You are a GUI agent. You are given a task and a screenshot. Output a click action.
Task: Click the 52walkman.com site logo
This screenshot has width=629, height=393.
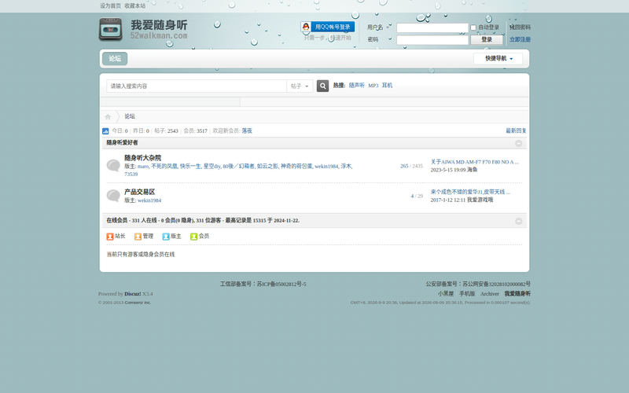pos(143,29)
